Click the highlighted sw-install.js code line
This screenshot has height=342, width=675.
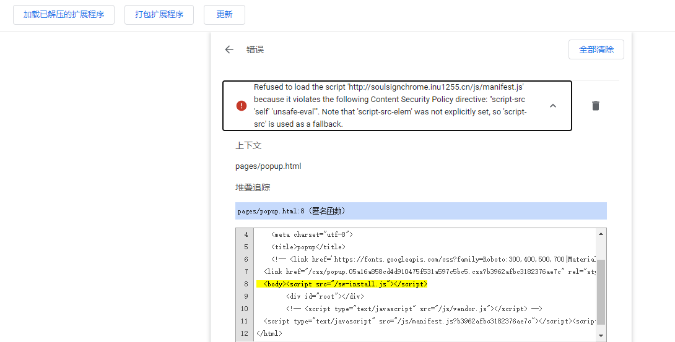(342, 284)
